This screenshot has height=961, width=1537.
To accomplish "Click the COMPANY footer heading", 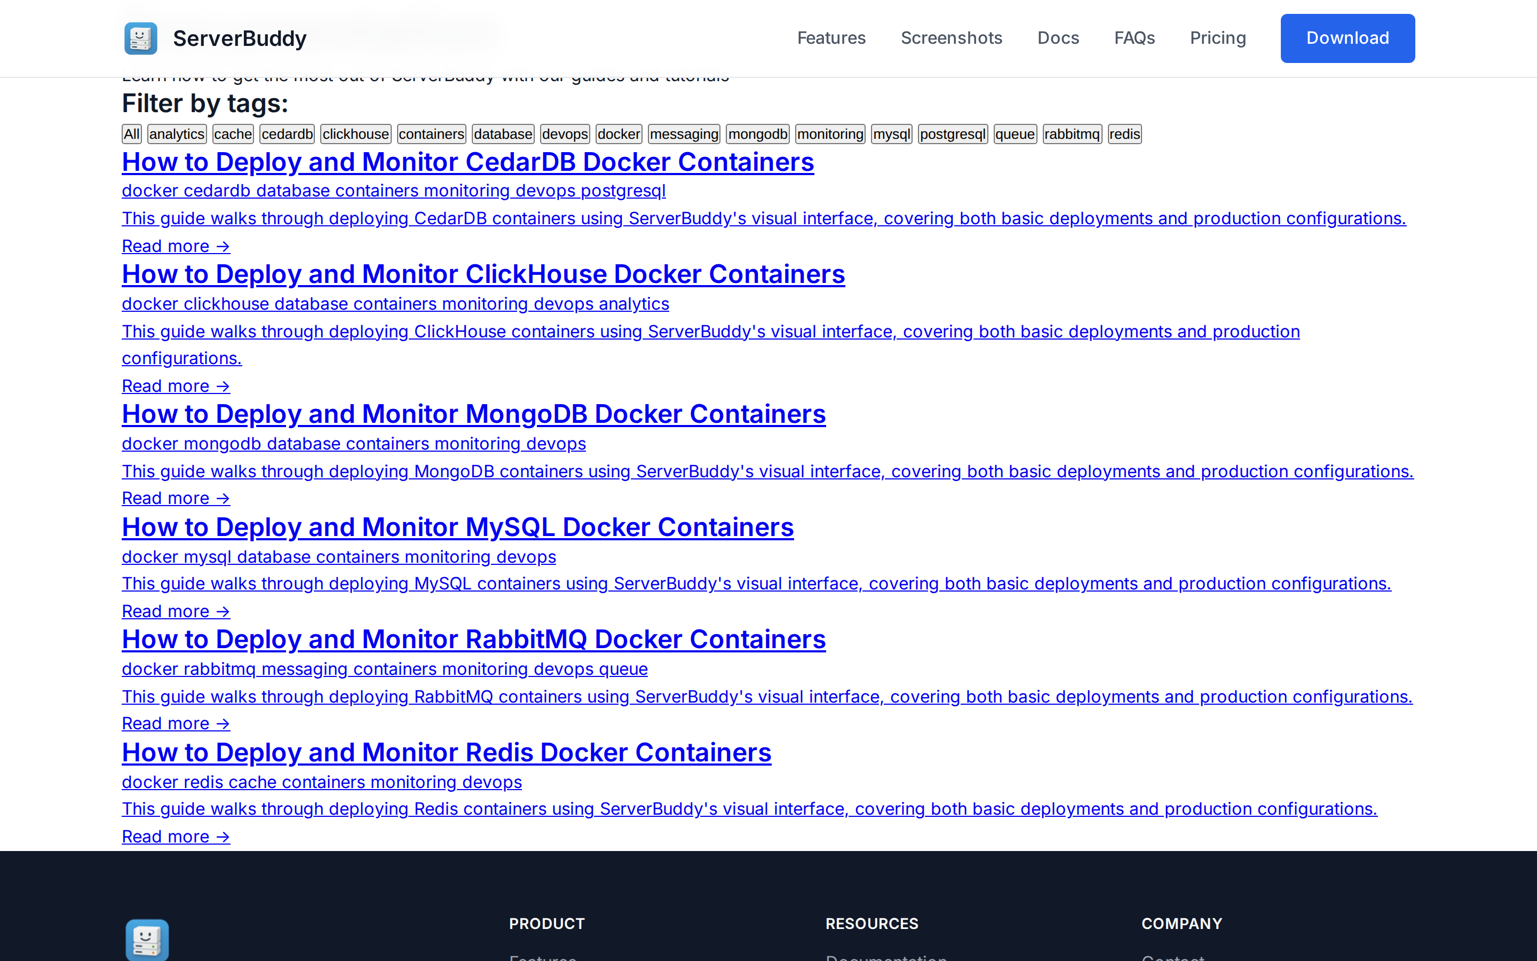I will pos(1182,924).
